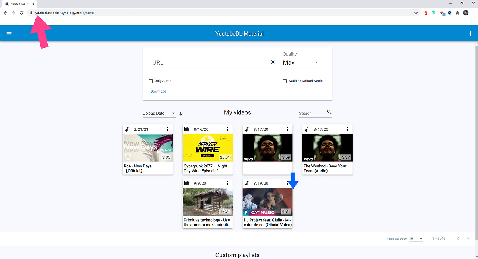The height and width of the screenshot is (259, 478).
Task: Open options menu on the 3:59 untitled video card
Action: pyautogui.click(x=287, y=129)
